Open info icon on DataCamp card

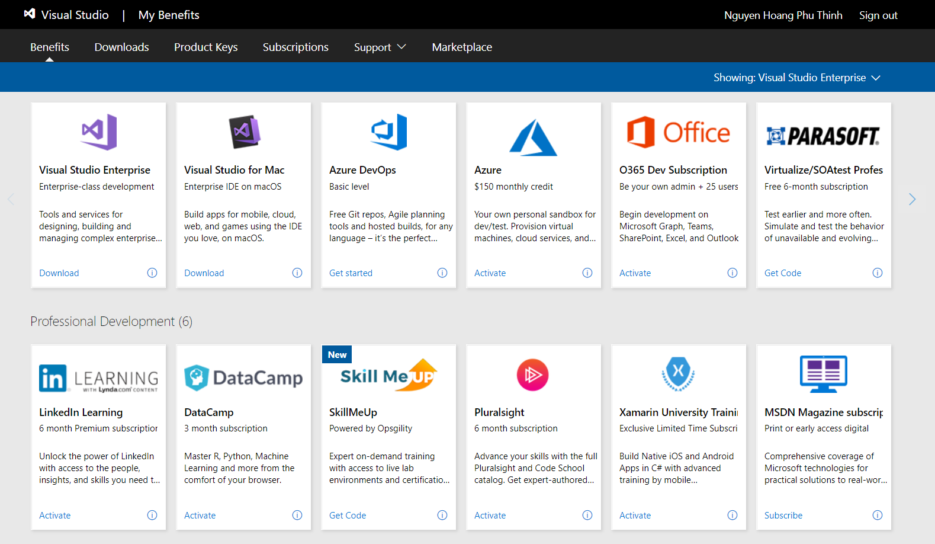[x=297, y=515]
